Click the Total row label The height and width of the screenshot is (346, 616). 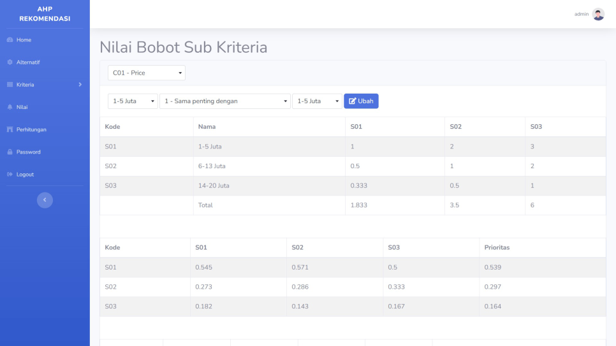[x=205, y=205]
